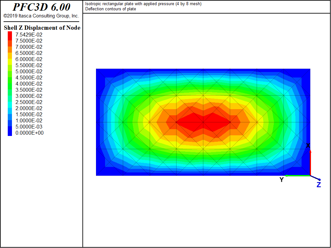Click the 1.0000E-02 legend value
This screenshot has height=248, width=331.
tap(29, 120)
